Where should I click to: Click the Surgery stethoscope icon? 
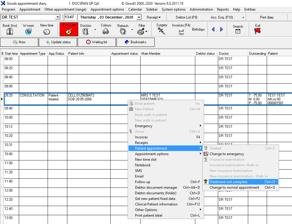tap(162, 31)
